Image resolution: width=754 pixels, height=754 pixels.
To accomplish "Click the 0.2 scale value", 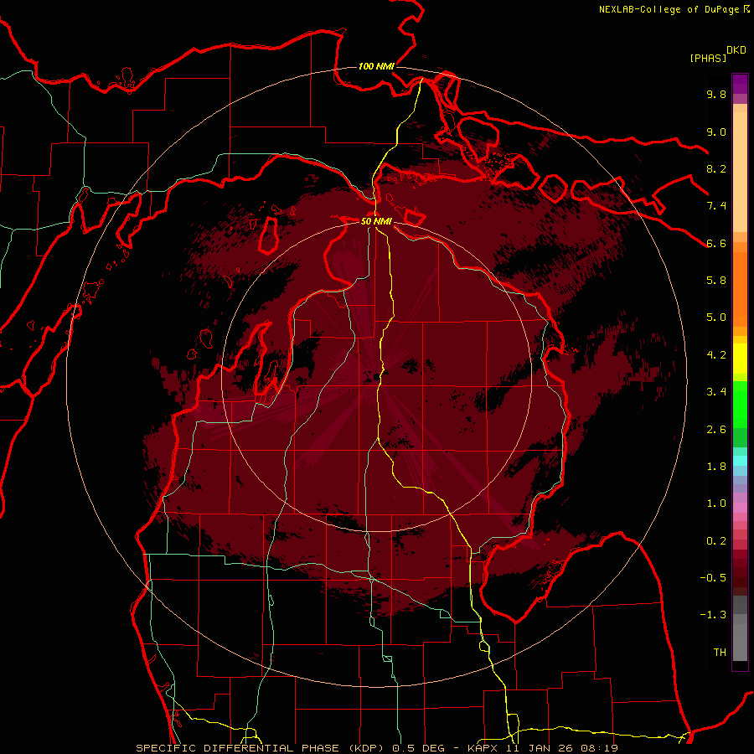I will 716,541.
